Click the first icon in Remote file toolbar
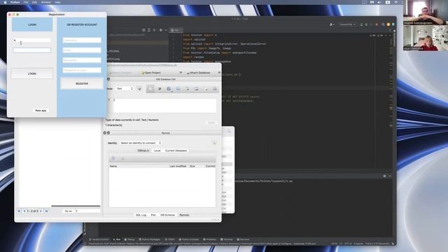This screenshot has width=448, height=252. (x=113, y=158)
